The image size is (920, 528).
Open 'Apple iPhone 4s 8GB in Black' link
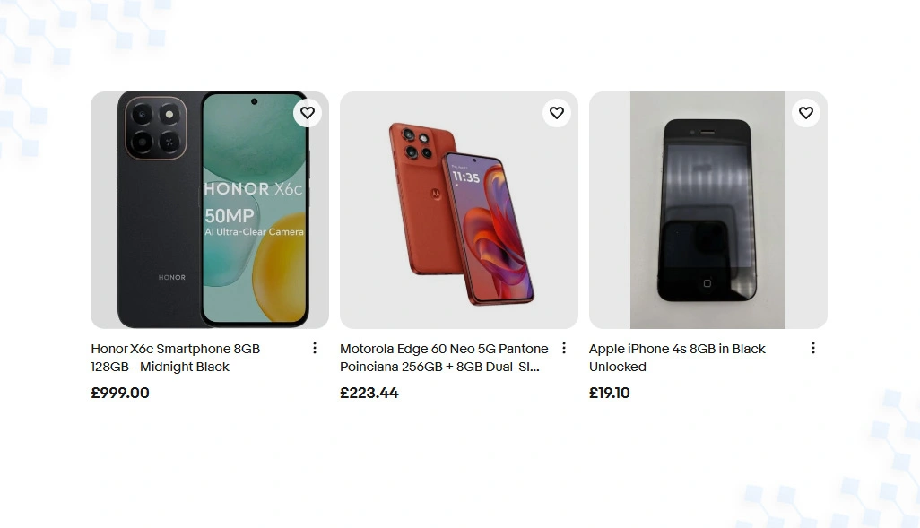tap(677, 349)
